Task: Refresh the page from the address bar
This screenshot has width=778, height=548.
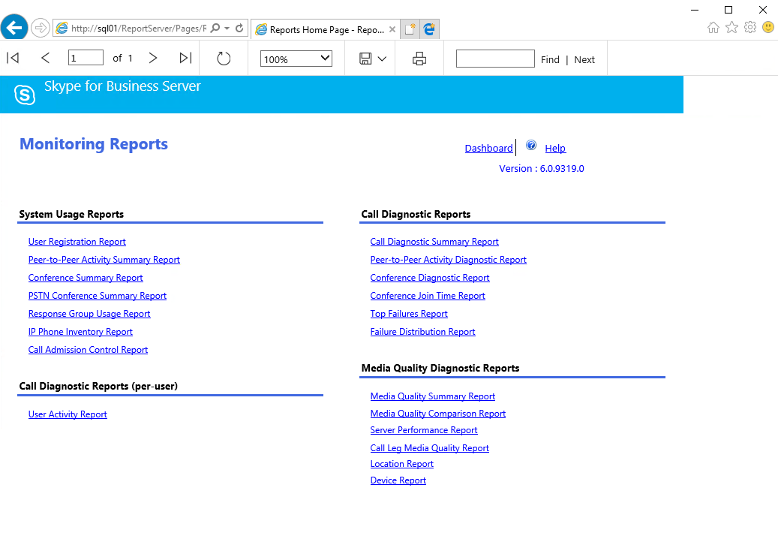Action: (239, 29)
